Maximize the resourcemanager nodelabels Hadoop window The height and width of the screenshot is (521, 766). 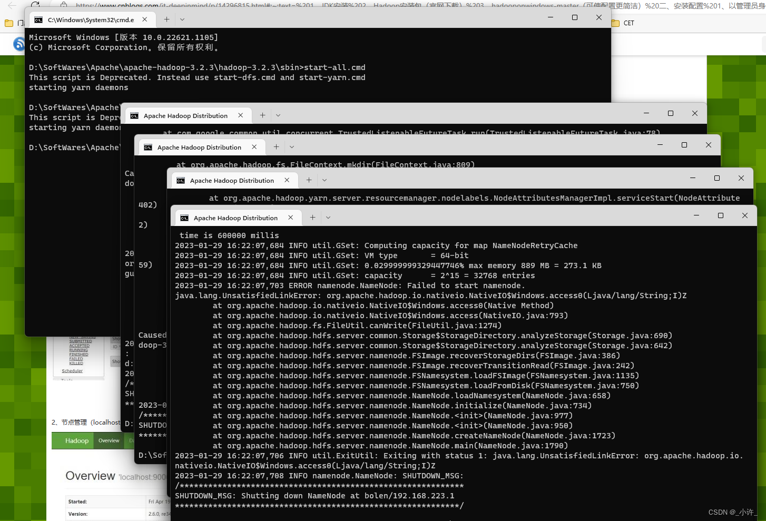coord(717,178)
